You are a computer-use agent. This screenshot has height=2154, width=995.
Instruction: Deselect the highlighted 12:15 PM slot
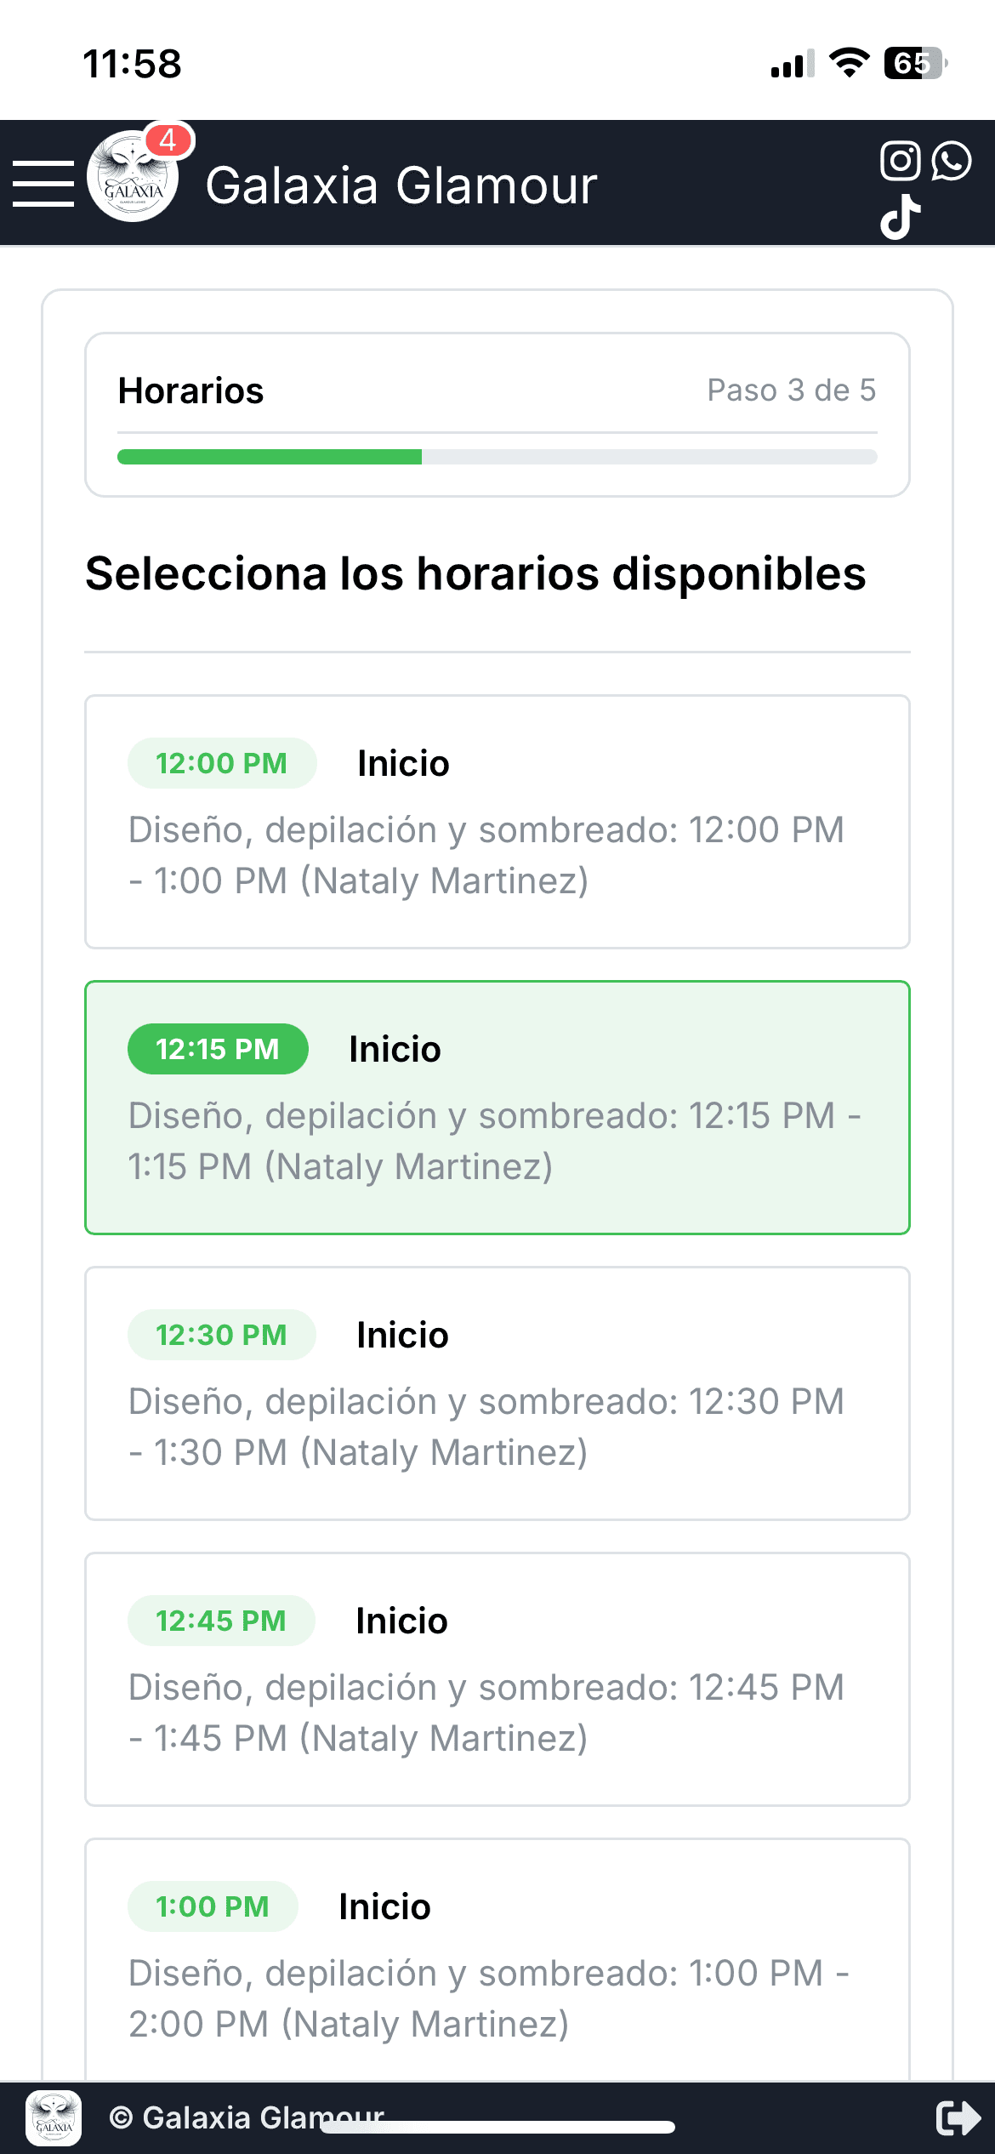click(497, 1107)
